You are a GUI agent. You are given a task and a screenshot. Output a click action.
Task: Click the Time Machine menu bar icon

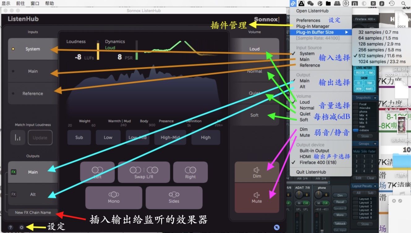pyautogui.click(x=392, y=3)
